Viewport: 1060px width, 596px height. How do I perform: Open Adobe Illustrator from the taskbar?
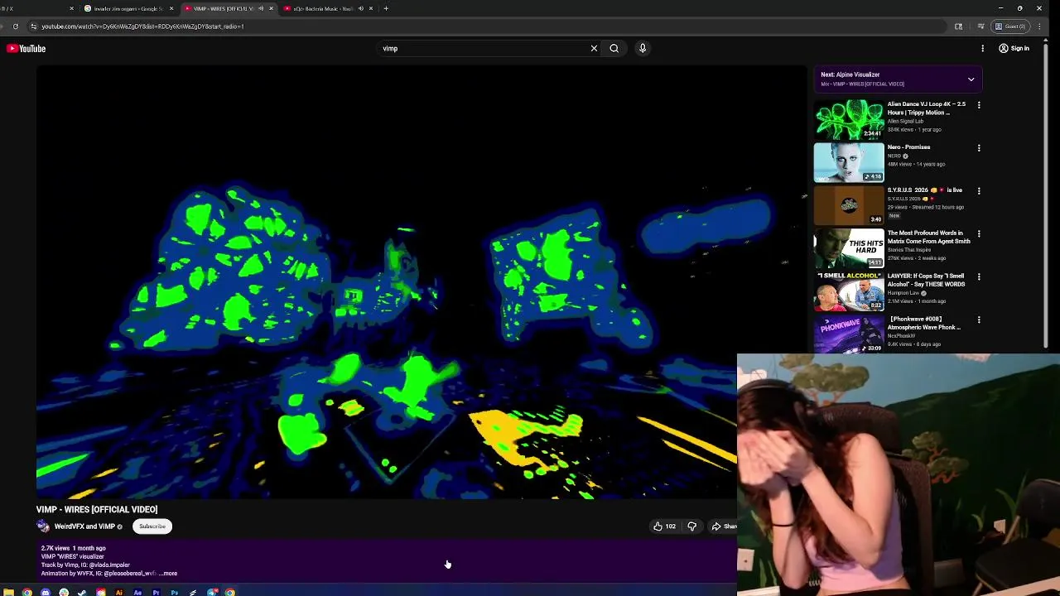click(x=119, y=592)
